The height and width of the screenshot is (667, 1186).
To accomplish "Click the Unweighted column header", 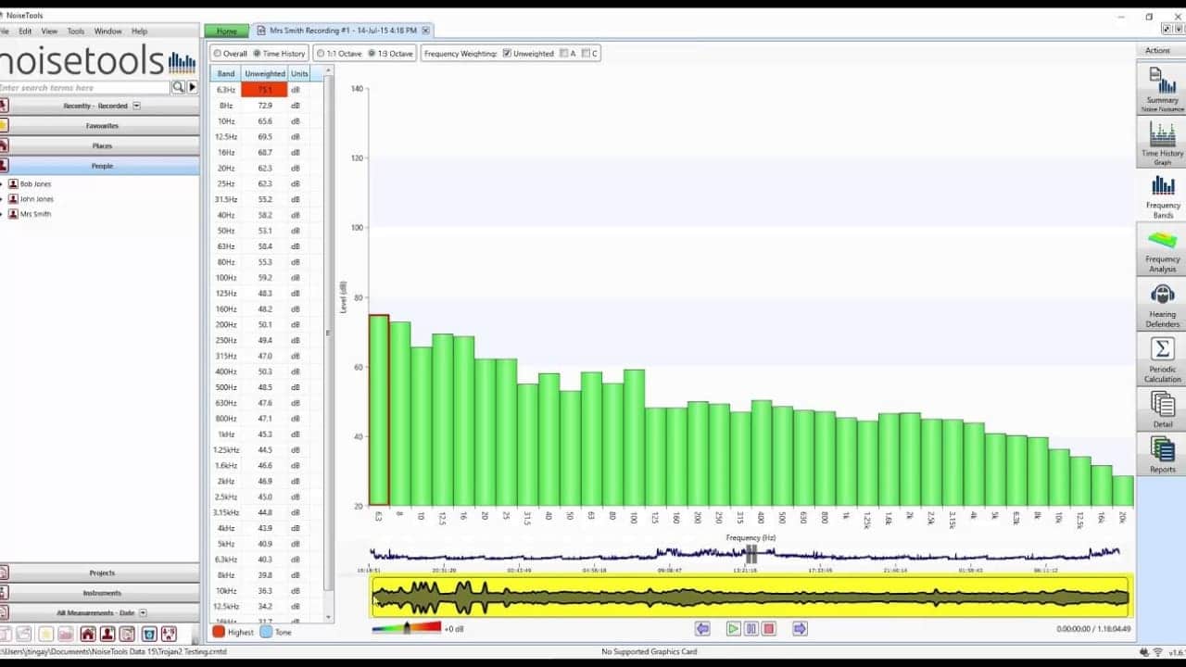I will pos(264,73).
